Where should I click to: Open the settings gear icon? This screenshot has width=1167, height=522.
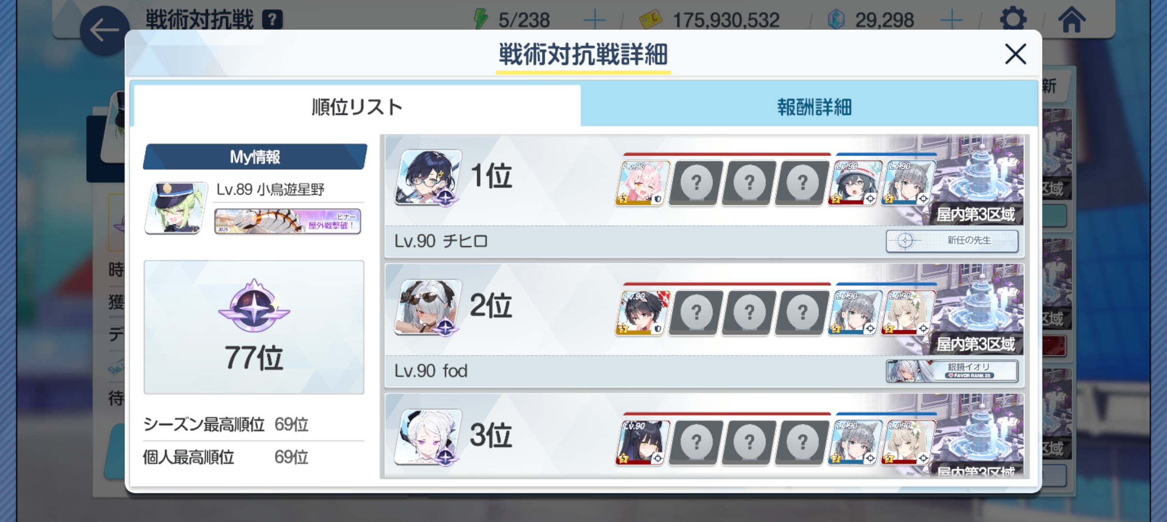pyautogui.click(x=1013, y=19)
